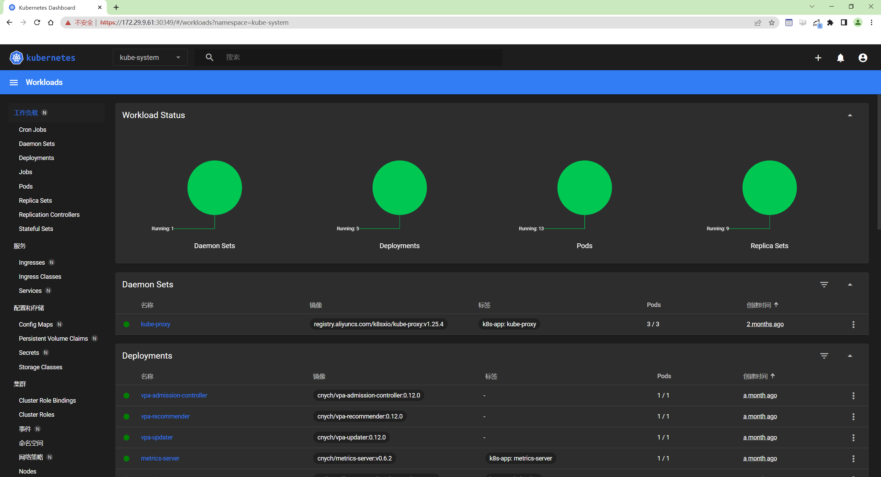Click the Pods green status circle

pos(584,188)
